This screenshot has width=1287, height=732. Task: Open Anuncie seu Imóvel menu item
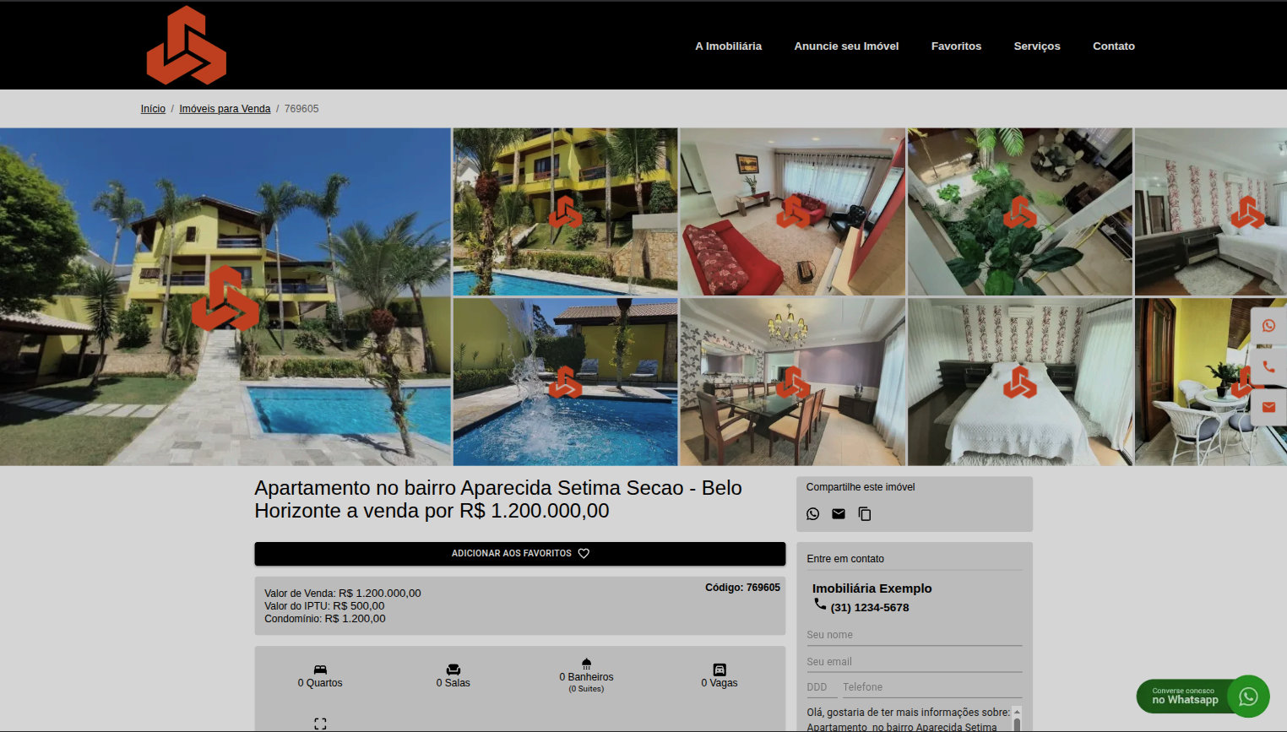point(846,46)
